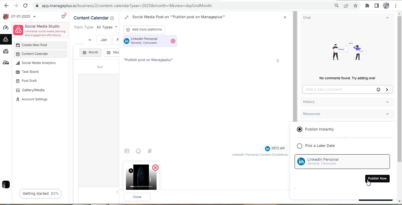Go to previous months with left arrow
The height and width of the screenshot is (205, 402).
[x=90, y=40]
